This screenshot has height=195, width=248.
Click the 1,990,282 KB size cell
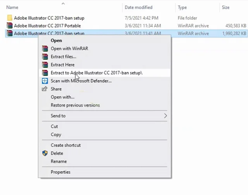[234, 33]
